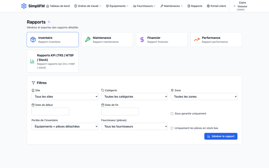The height and width of the screenshot is (168, 269).
Task: Click the Maintenance wrench card icon
Action: (88, 39)
